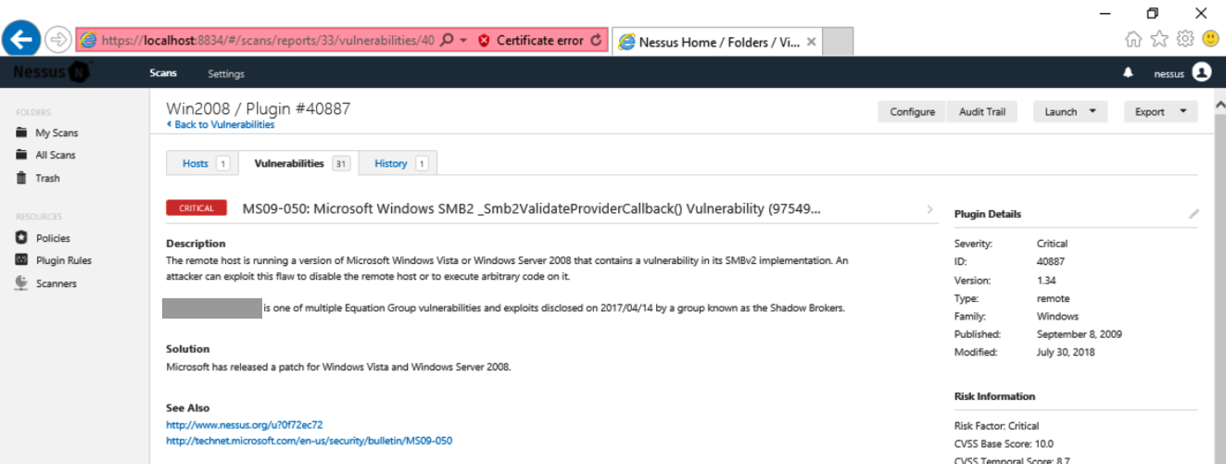Open the browser Tools gear icon
Viewport: 1226px width, 464px height.
[1183, 39]
